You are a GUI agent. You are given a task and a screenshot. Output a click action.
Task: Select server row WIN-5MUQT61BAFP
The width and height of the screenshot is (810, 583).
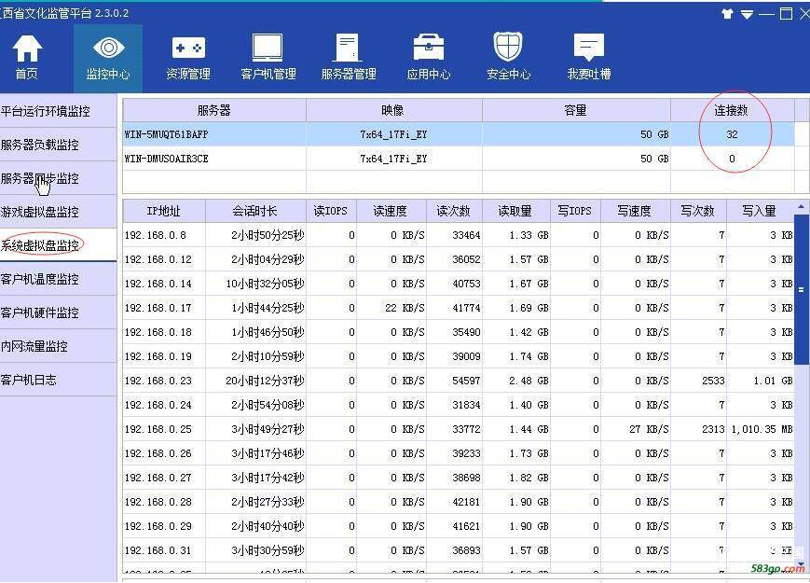459,134
